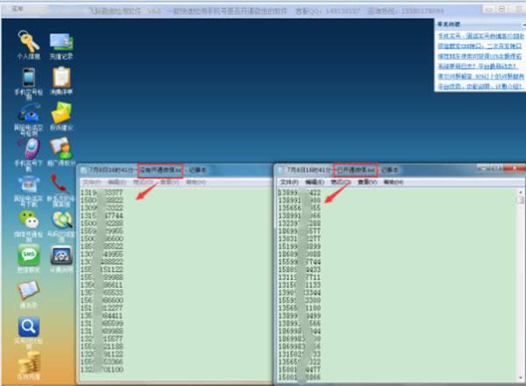Open Edit menu in right Notepad window
Viewport: 526px width, 386px height.
315,182
